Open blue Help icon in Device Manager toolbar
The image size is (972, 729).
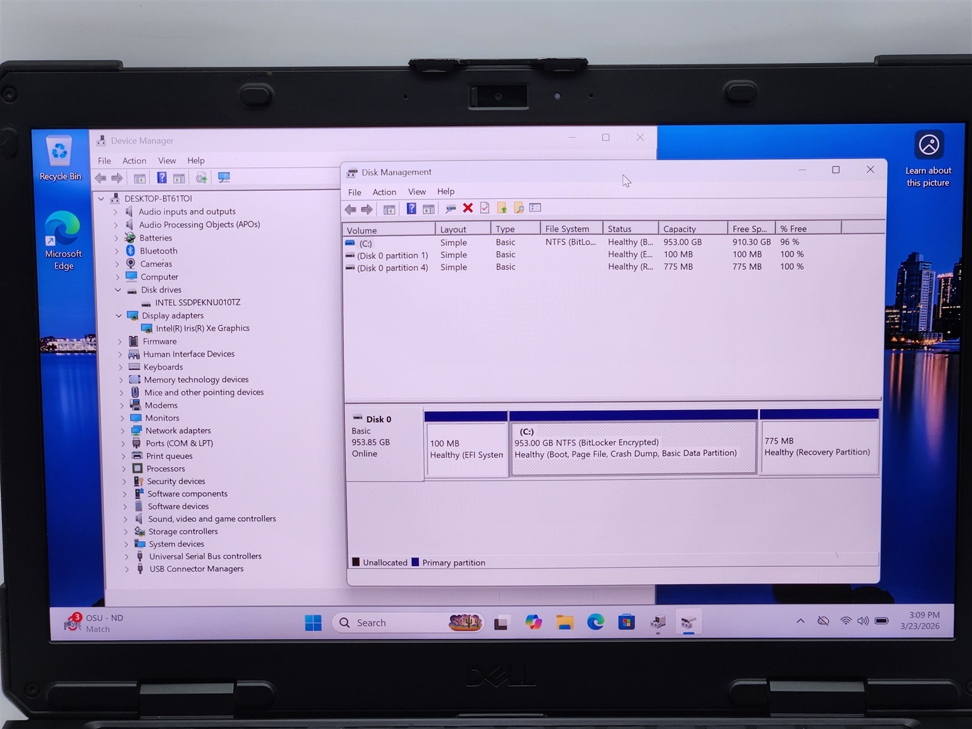click(x=162, y=177)
